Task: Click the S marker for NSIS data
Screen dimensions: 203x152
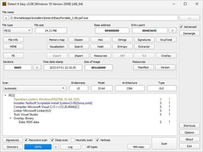Action: click(x=161, y=122)
